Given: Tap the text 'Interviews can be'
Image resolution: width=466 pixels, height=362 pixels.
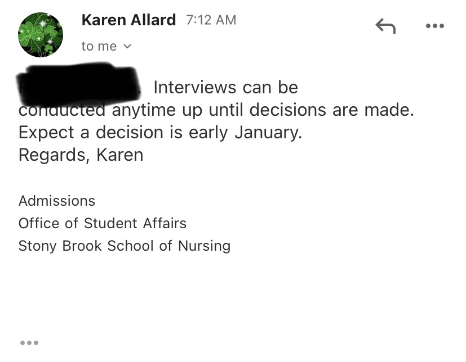Looking at the screenshot, I should (x=225, y=88).
